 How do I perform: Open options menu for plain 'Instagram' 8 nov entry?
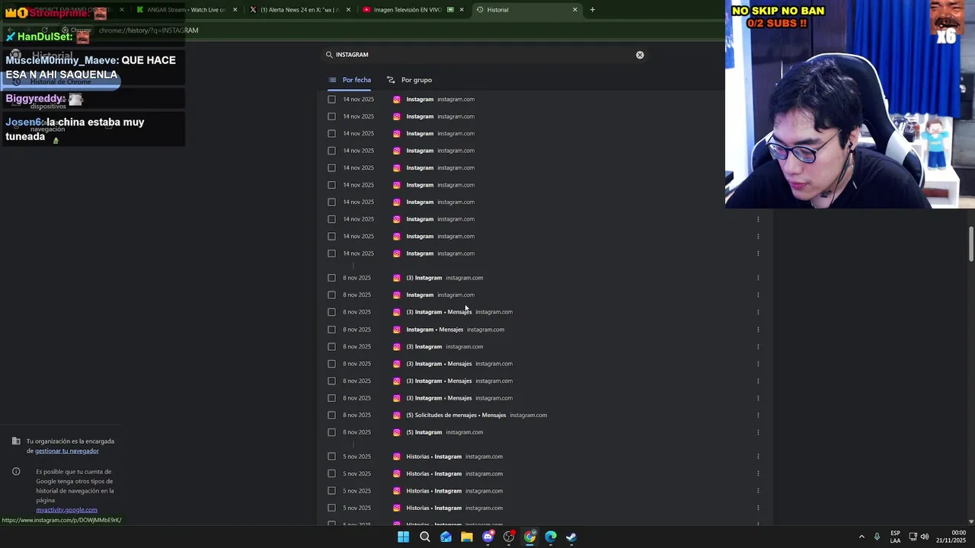758,295
